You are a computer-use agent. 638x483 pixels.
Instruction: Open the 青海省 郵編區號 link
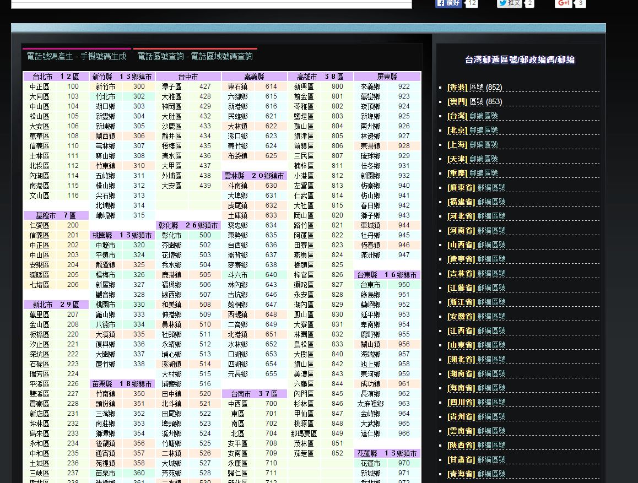tap(477, 474)
